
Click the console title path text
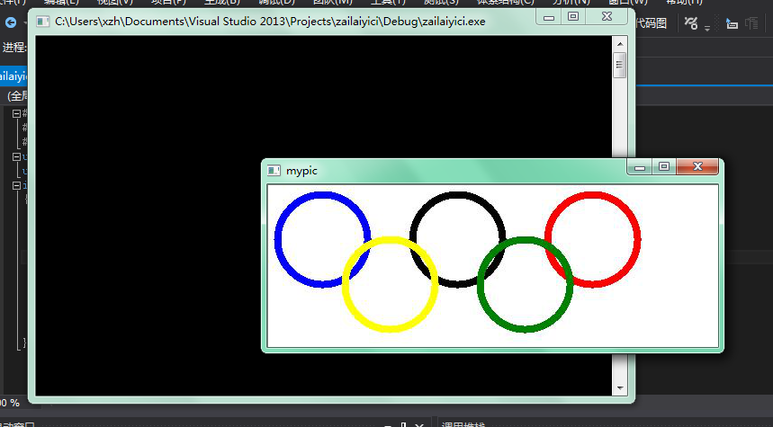(x=270, y=22)
